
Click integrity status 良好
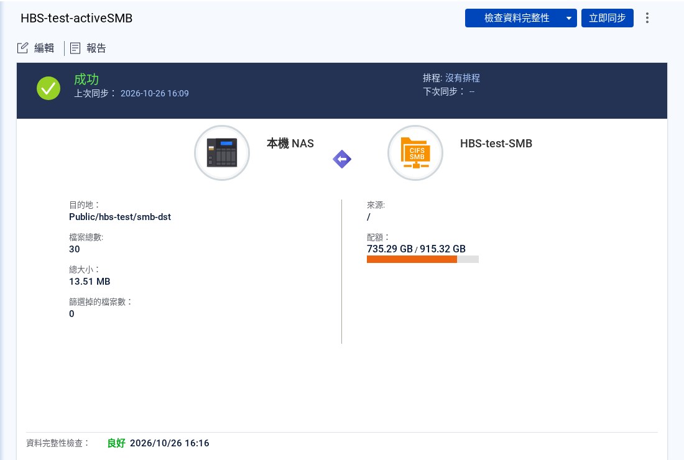click(x=116, y=443)
